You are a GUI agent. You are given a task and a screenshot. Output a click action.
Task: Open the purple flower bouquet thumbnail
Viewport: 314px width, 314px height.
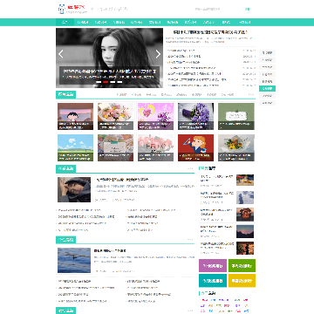point(195,116)
